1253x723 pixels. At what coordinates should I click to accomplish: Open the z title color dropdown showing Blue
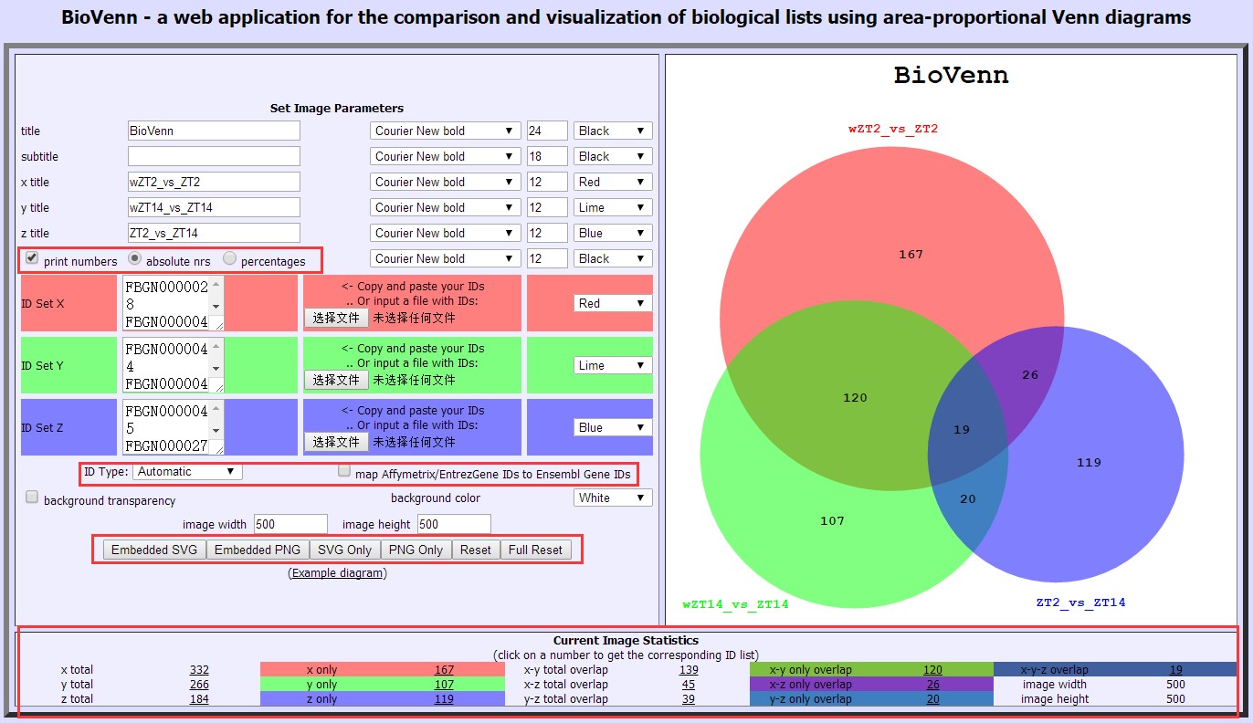point(613,233)
